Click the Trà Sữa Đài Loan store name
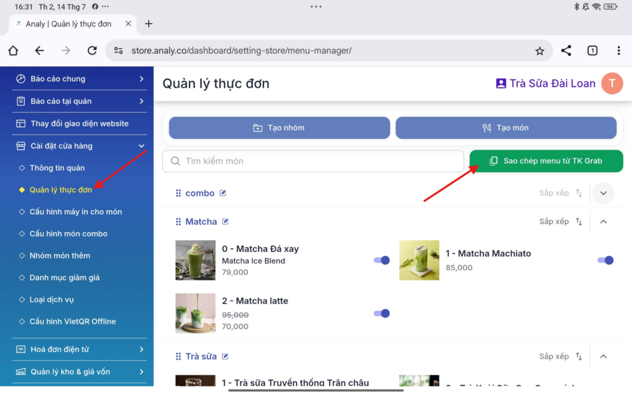632x395 pixels. tap(552, 83)
